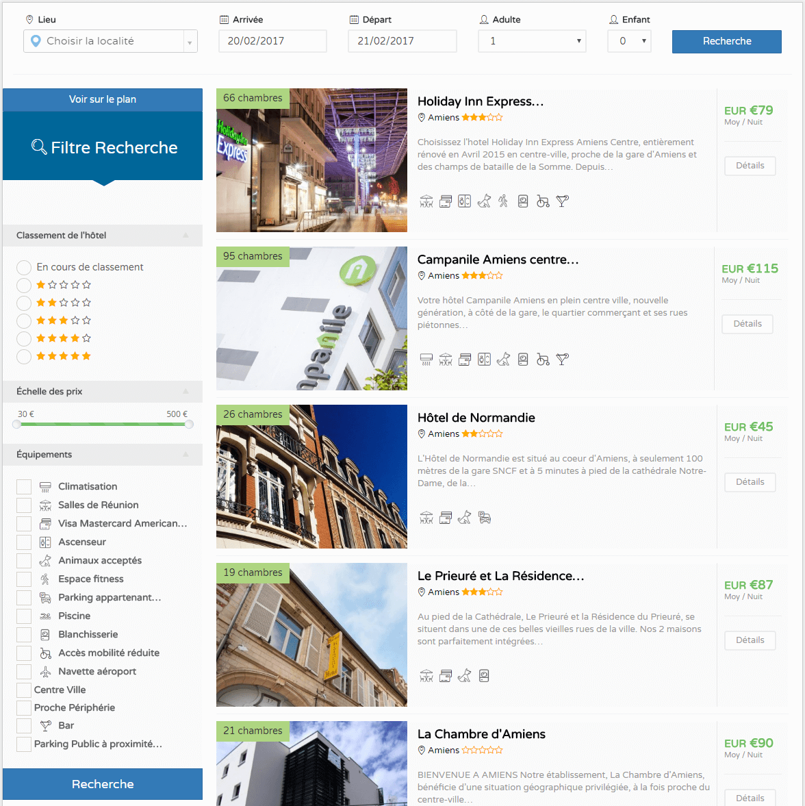805x806 pixels.
Task: Click elevator icon under Holiday Inn Express
Action: tap(464, 201)
